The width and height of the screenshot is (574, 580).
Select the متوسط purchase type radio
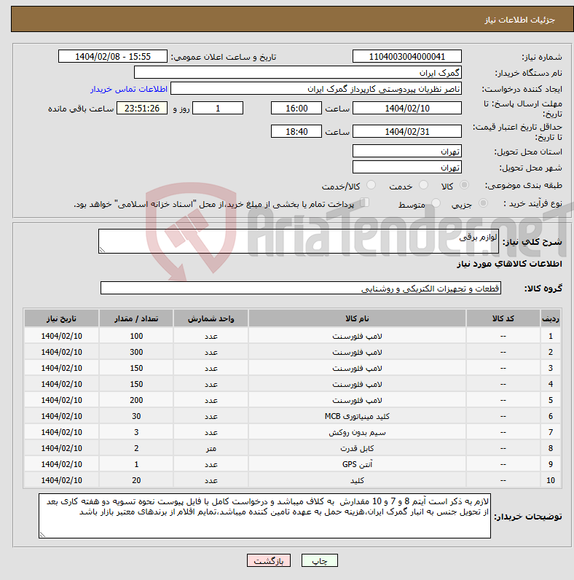click(x=436, y=203)
